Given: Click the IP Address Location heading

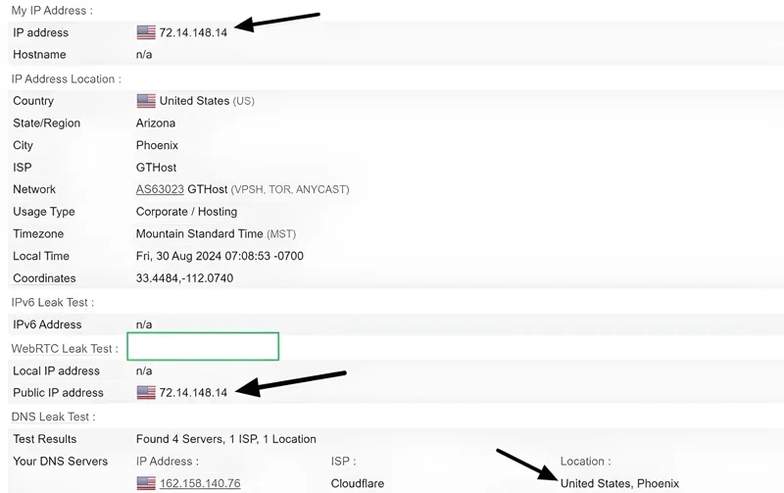Looking at the screenshot, I should (66, 79).
